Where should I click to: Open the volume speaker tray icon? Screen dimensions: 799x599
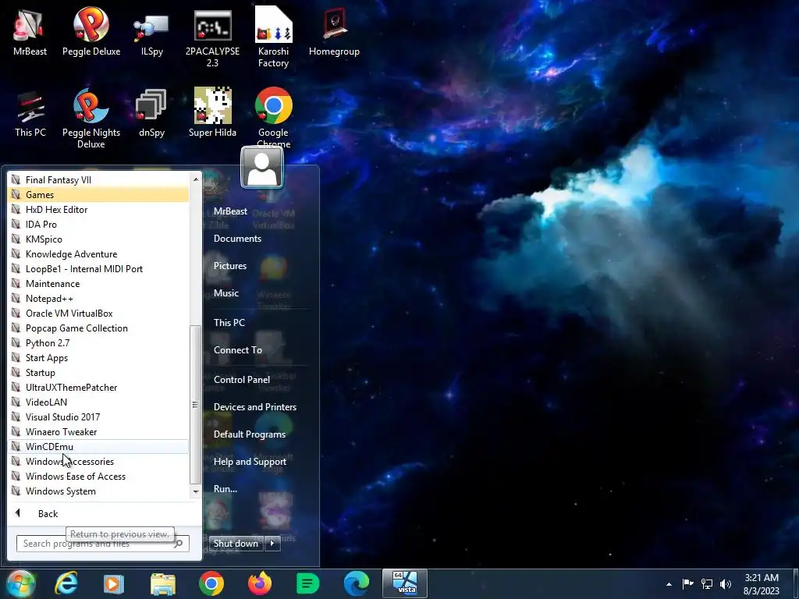726,583
